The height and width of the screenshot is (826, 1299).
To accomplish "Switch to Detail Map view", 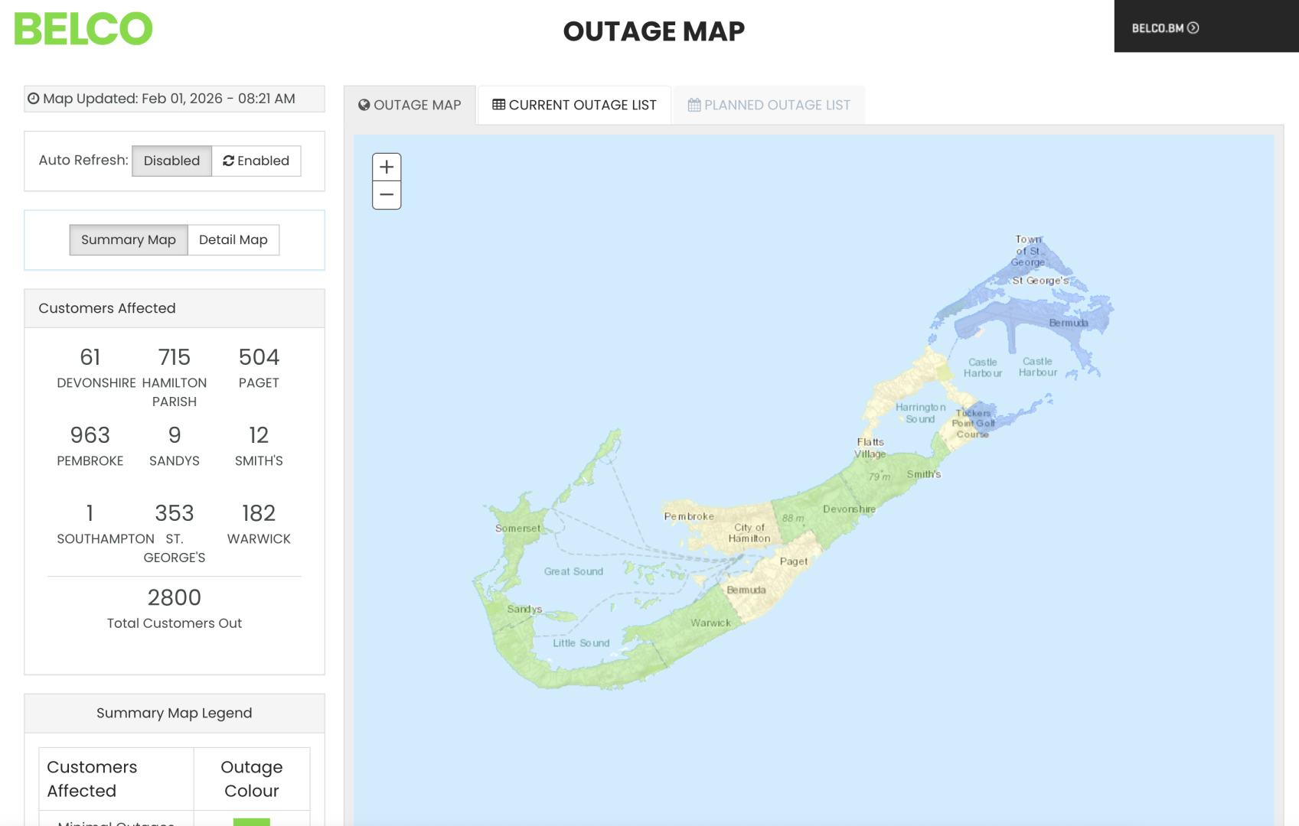I will pos(233,240).
